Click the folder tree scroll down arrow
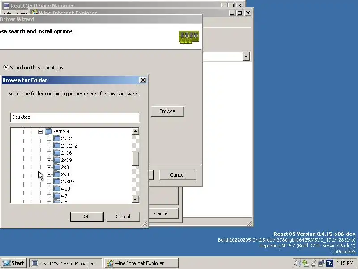 pyautogui.click(x=136, y=199)
